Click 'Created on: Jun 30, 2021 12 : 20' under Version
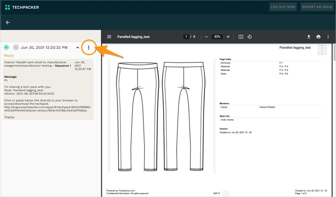336x197 pixels. point(235,132)
